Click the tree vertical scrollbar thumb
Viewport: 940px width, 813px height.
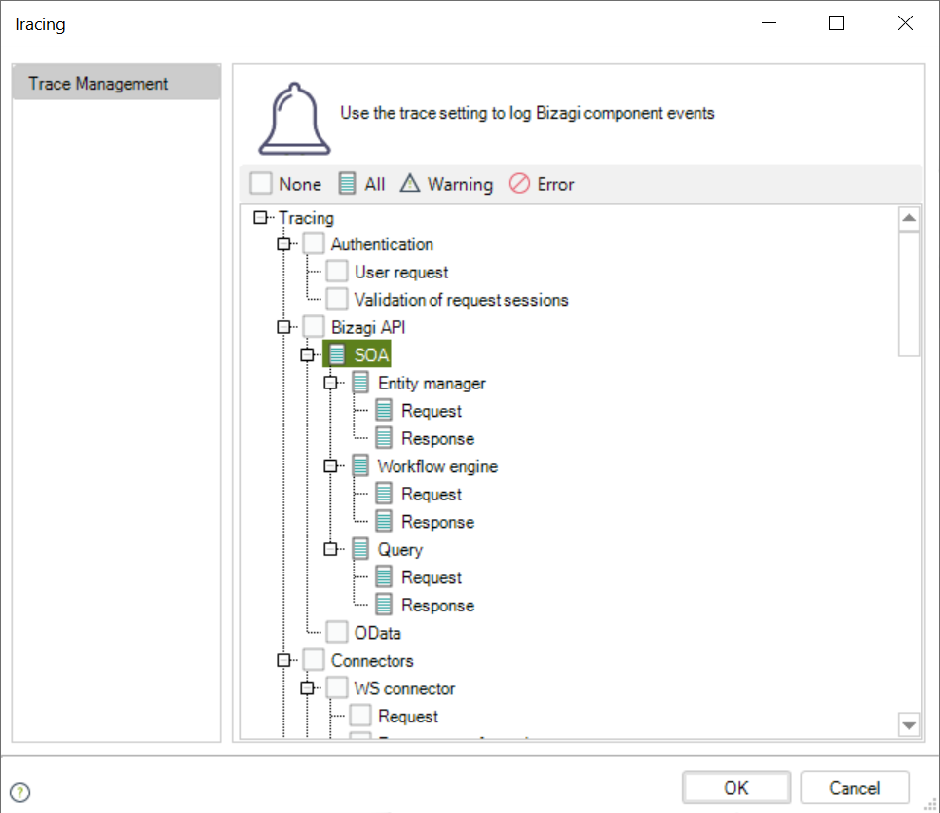[x=909, y=294]
